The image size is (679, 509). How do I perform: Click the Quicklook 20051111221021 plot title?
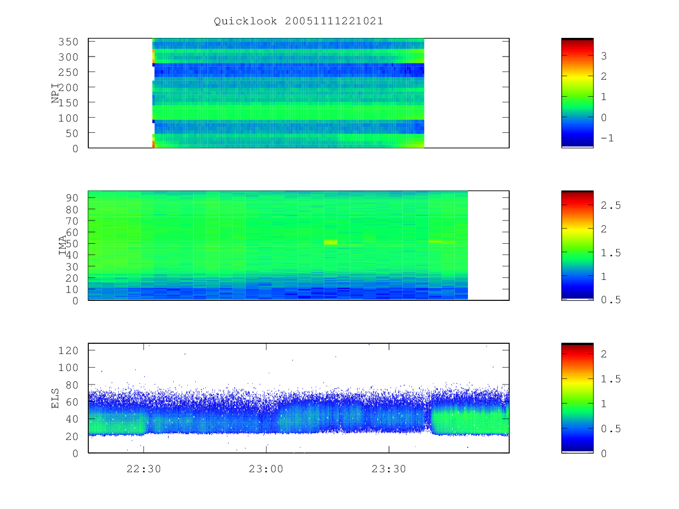point(298,21)
